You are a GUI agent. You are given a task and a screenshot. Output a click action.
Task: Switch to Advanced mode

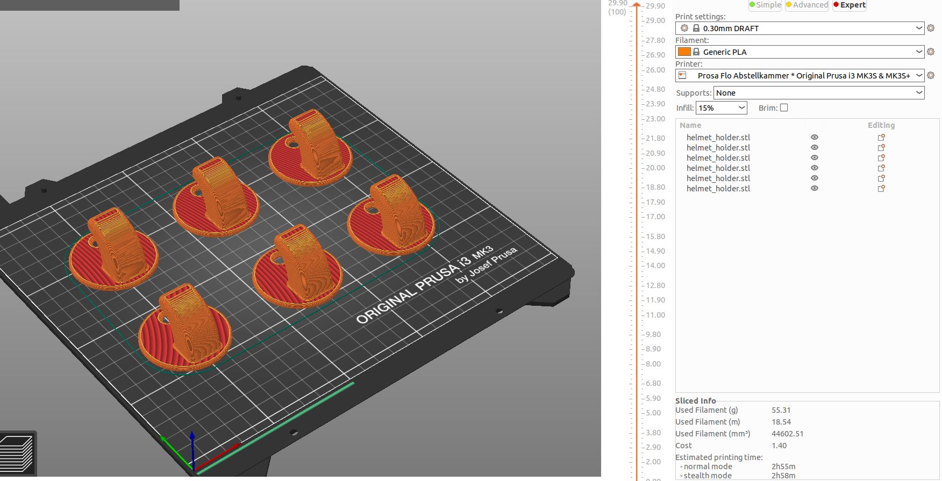[x=807, y=5]
